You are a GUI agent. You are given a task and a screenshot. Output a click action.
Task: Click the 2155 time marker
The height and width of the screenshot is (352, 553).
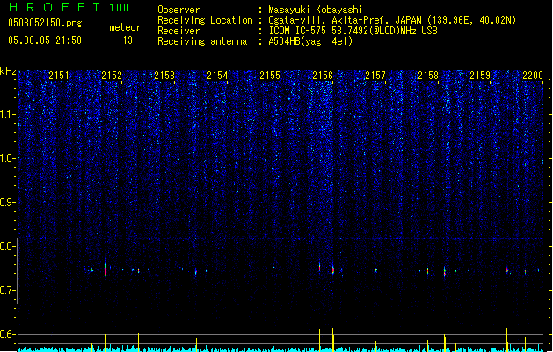270,76
